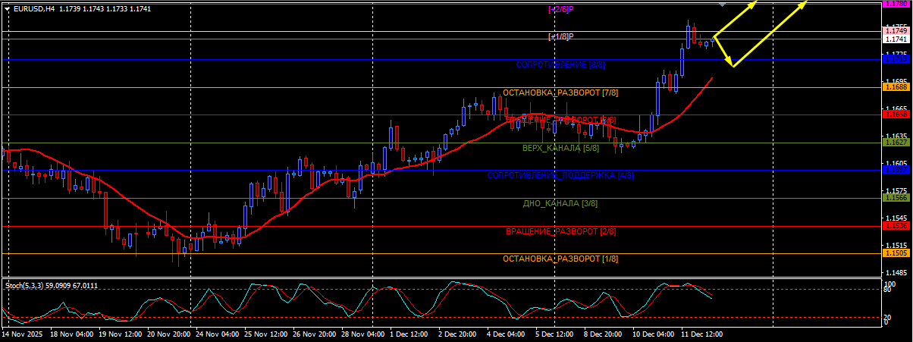Click the 8 Dec 20:00 time label
Screen dimensions: 913x342
coord(604,334)
